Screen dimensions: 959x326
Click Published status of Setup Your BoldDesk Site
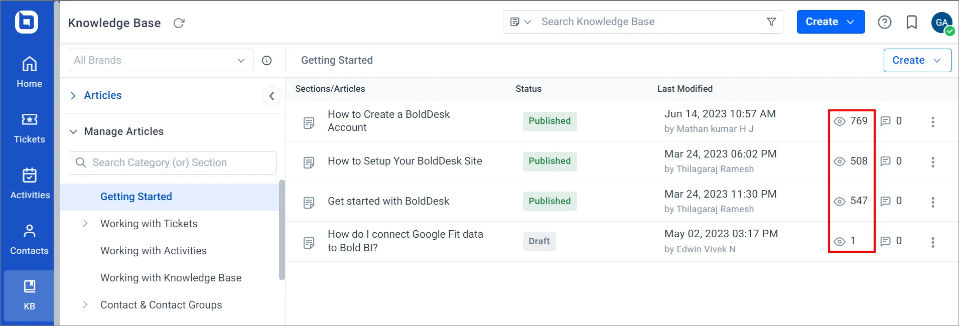[x=550, y=161]
